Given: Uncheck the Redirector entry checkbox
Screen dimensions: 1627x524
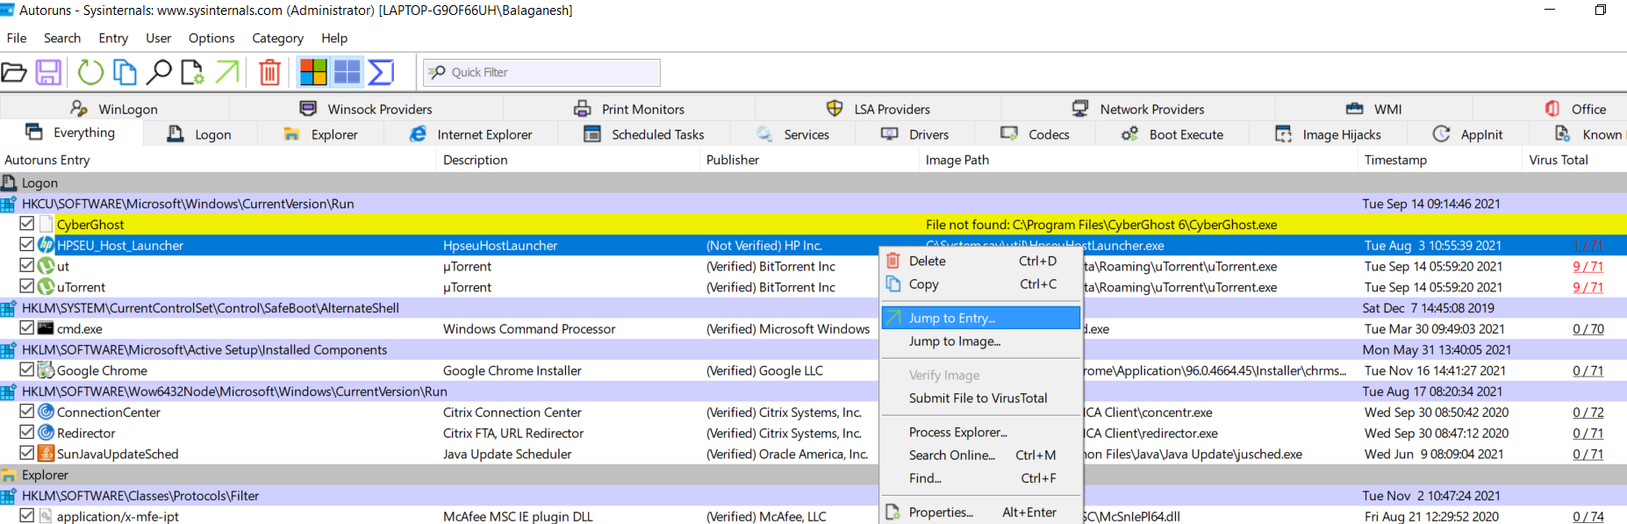Looking at the screenshot, I should (x=27, y=433).
